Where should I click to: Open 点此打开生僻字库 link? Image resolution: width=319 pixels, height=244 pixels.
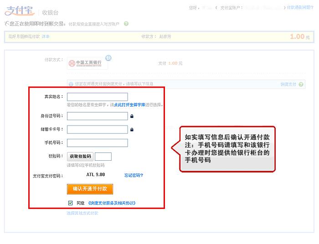coord(129,105)
